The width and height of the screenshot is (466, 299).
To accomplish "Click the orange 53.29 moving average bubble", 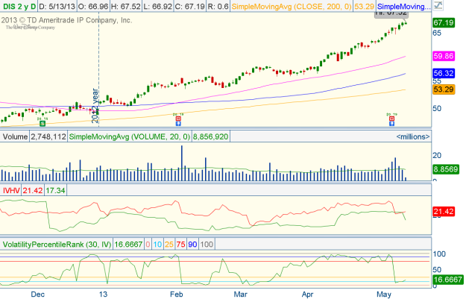I will point(444,89).
